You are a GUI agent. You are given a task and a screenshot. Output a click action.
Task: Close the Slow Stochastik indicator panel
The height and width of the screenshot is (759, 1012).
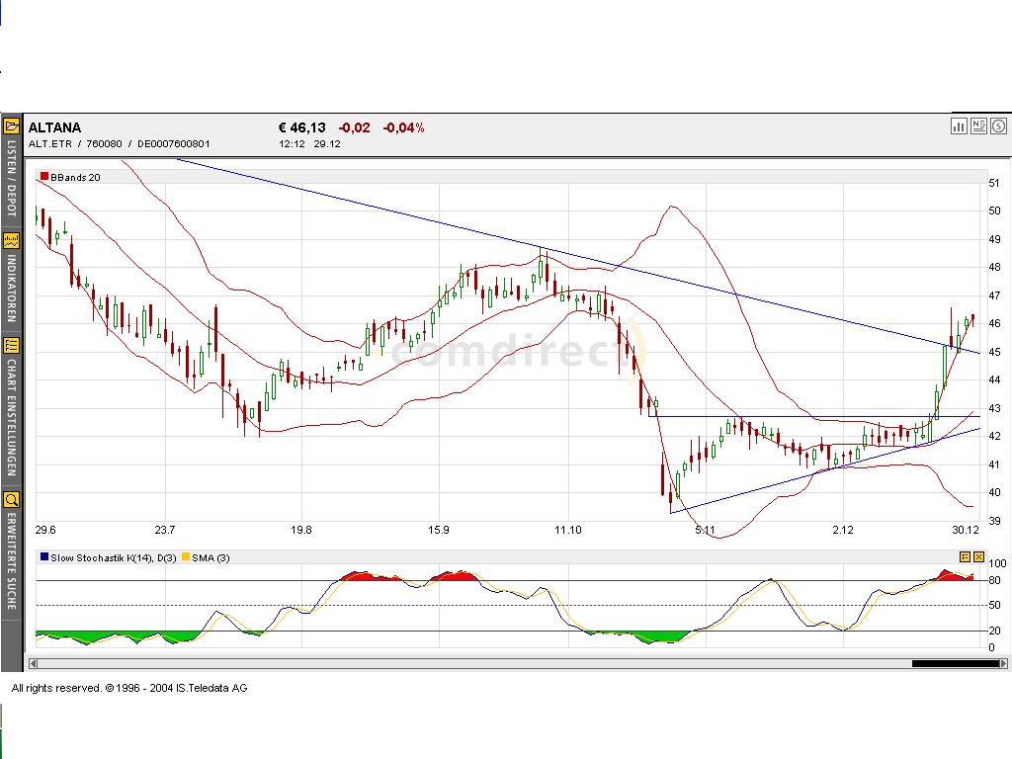[978, 557]
